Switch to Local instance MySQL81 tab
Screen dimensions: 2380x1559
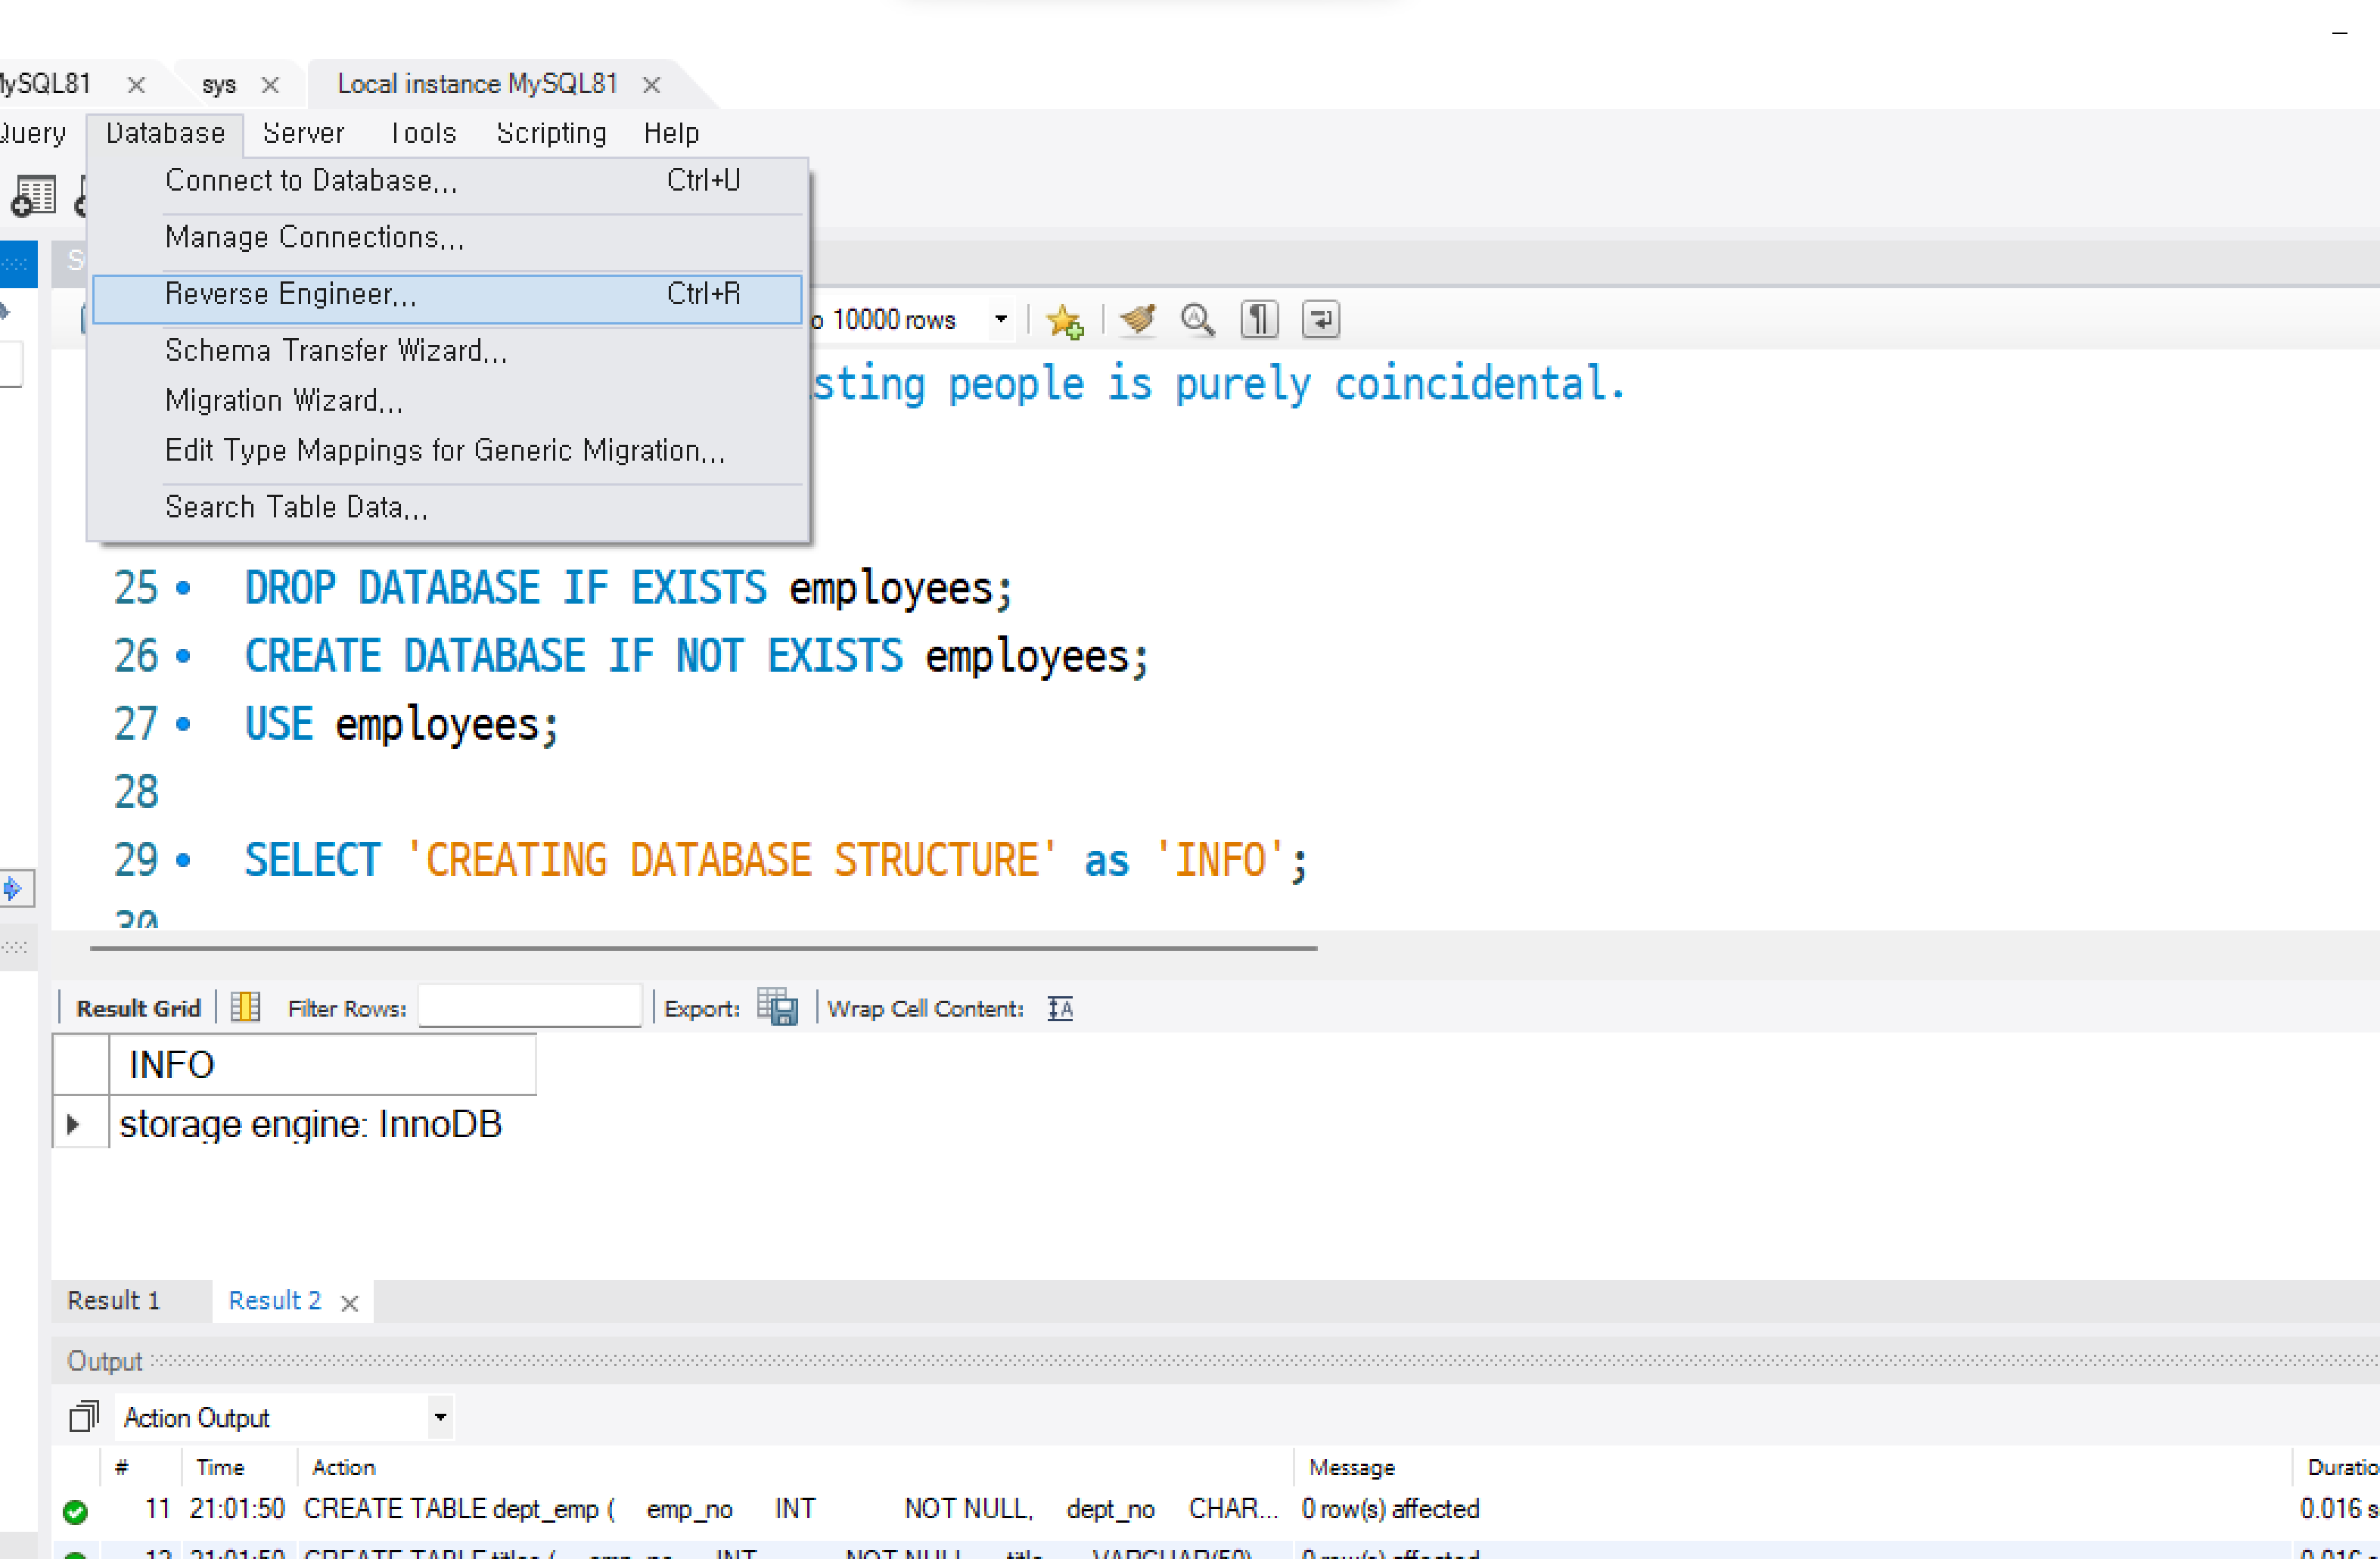point(477,84)
